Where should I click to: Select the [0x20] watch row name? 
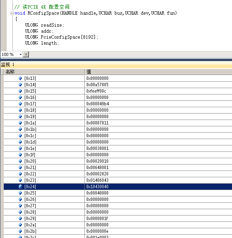pos(30,161)
